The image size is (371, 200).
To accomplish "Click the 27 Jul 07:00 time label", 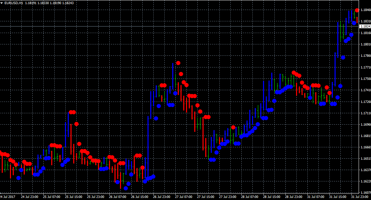I will [184, 197].
